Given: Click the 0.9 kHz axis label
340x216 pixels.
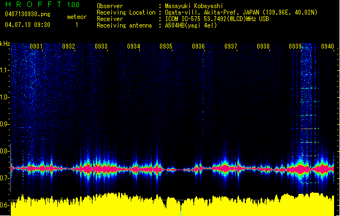Looking at the screenshot, I should [x=5, y=124].
